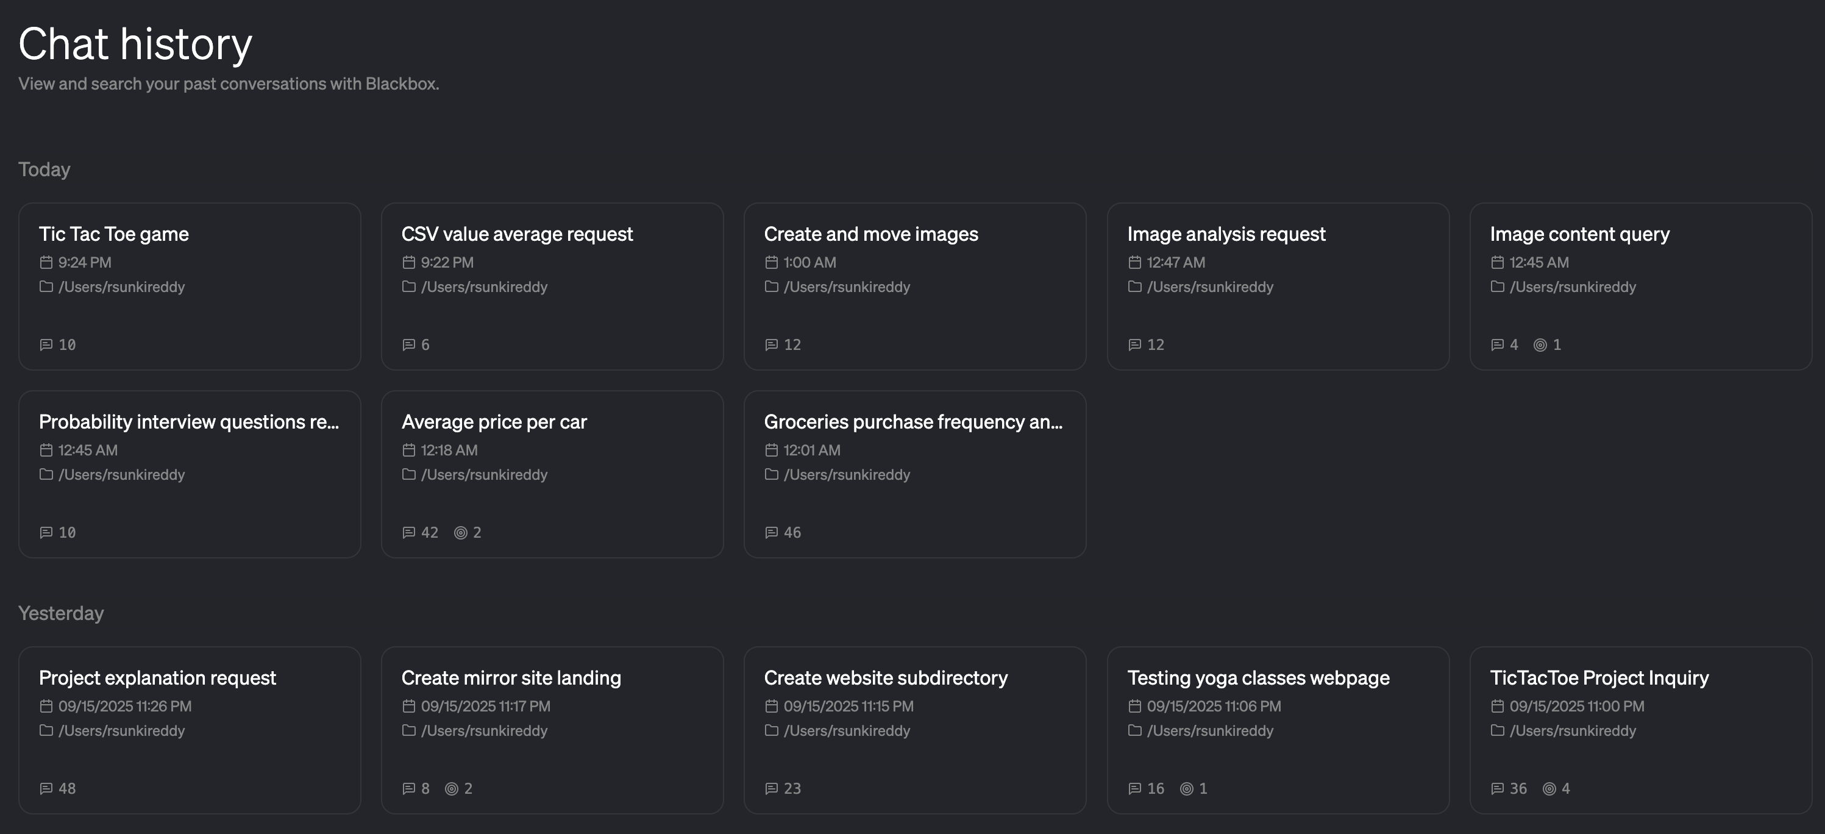Click calendar icon on Project explanation request card
Screen dimensions: 1825x834
point(46,706)
